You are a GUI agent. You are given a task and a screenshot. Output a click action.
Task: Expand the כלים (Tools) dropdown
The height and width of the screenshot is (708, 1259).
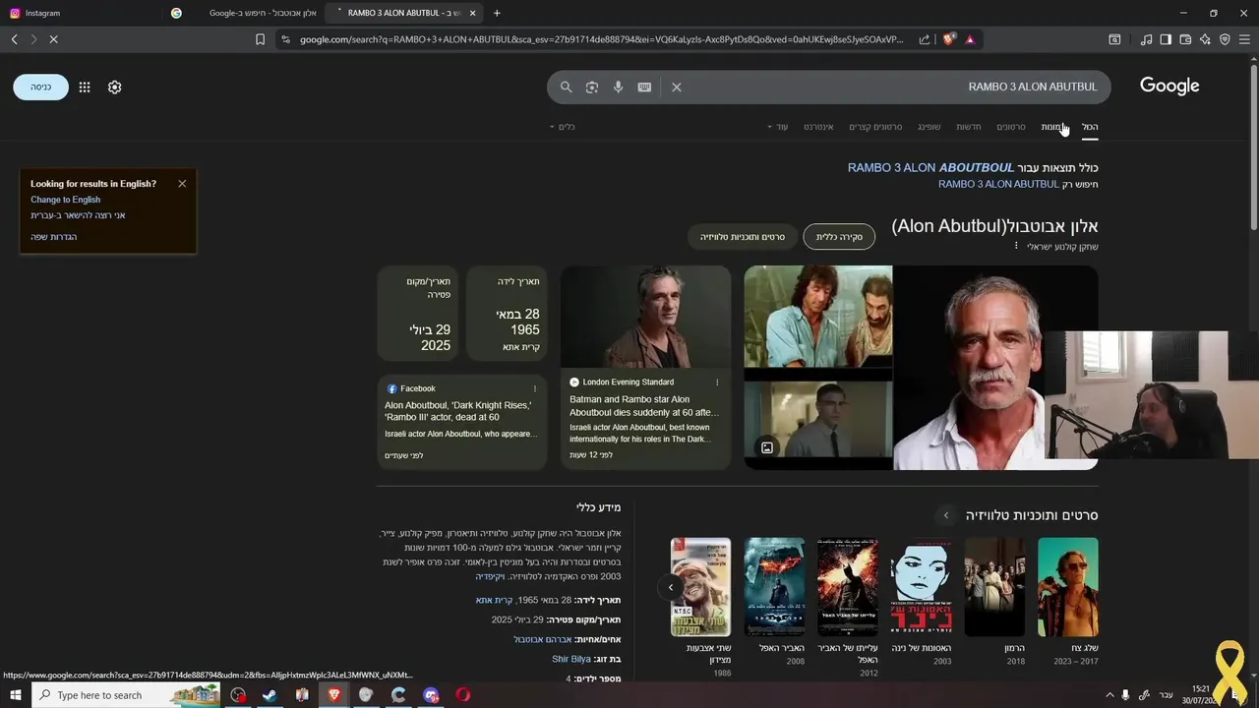[x=562, y=127]
